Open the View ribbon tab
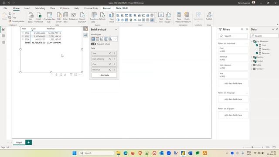 click(52, 8)
